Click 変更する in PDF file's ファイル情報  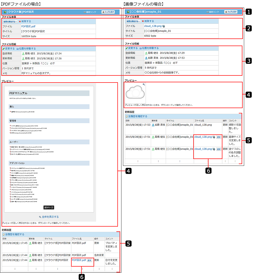point(10,49)
